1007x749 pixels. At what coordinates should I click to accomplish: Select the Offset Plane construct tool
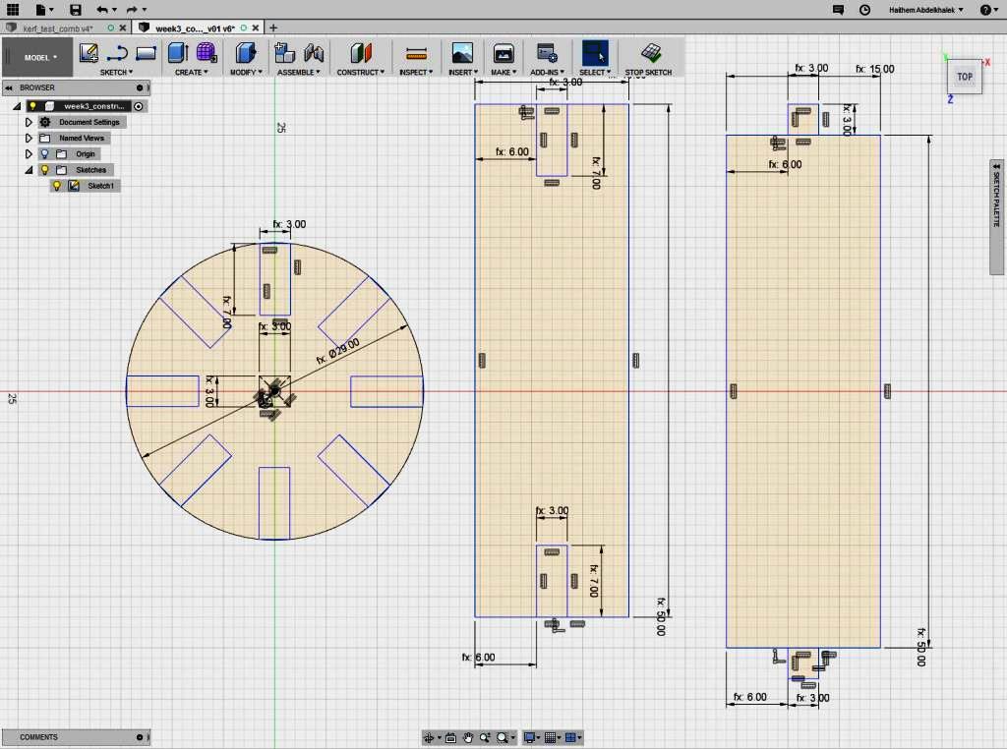click(361, 53)
